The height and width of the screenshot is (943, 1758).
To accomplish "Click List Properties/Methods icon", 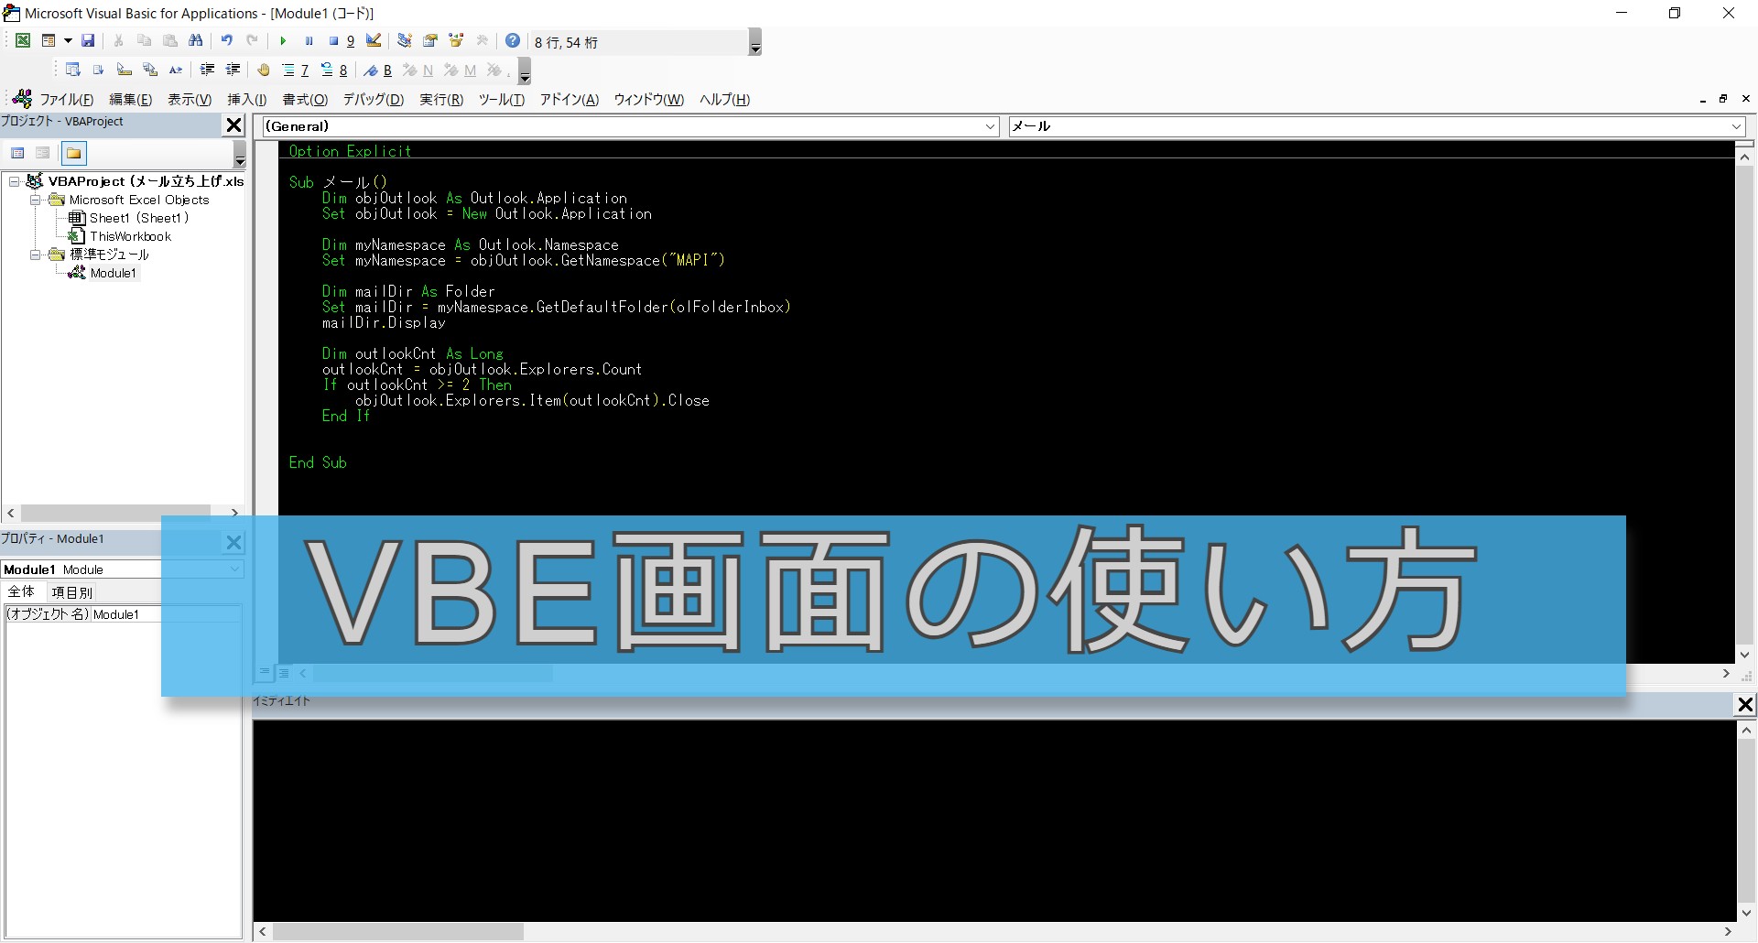I will click(x=73, y=70).
